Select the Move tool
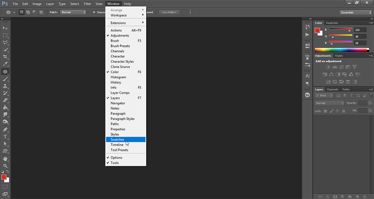Screen dimensions: 374x199 (6, 28)
